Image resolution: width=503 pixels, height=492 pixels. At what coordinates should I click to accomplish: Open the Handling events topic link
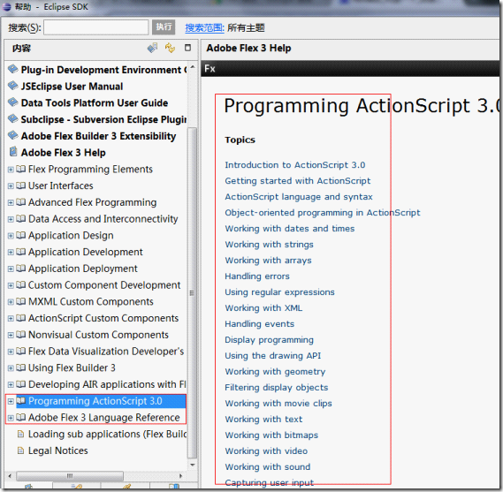(x=260, y=324)
